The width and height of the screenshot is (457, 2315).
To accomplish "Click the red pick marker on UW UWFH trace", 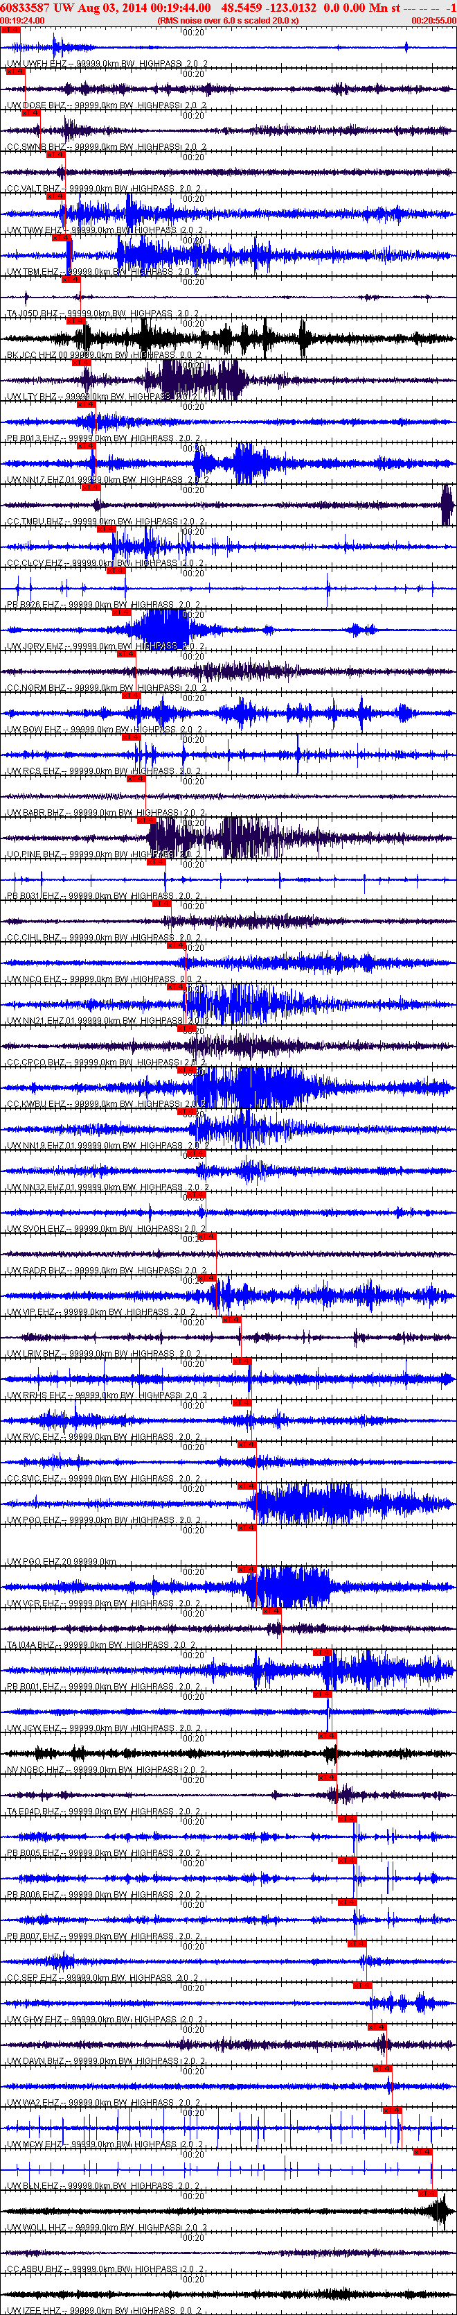I will pos(11,30).
